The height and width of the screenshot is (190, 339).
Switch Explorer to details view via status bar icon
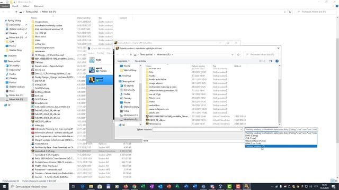click(332, 180)
